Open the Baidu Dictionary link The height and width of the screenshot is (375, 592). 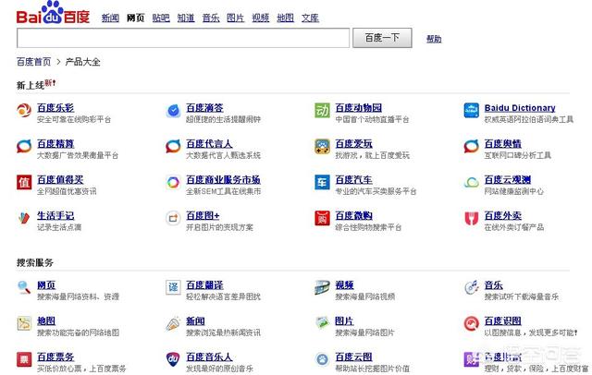pyautogui.click(x=520, y=108)
